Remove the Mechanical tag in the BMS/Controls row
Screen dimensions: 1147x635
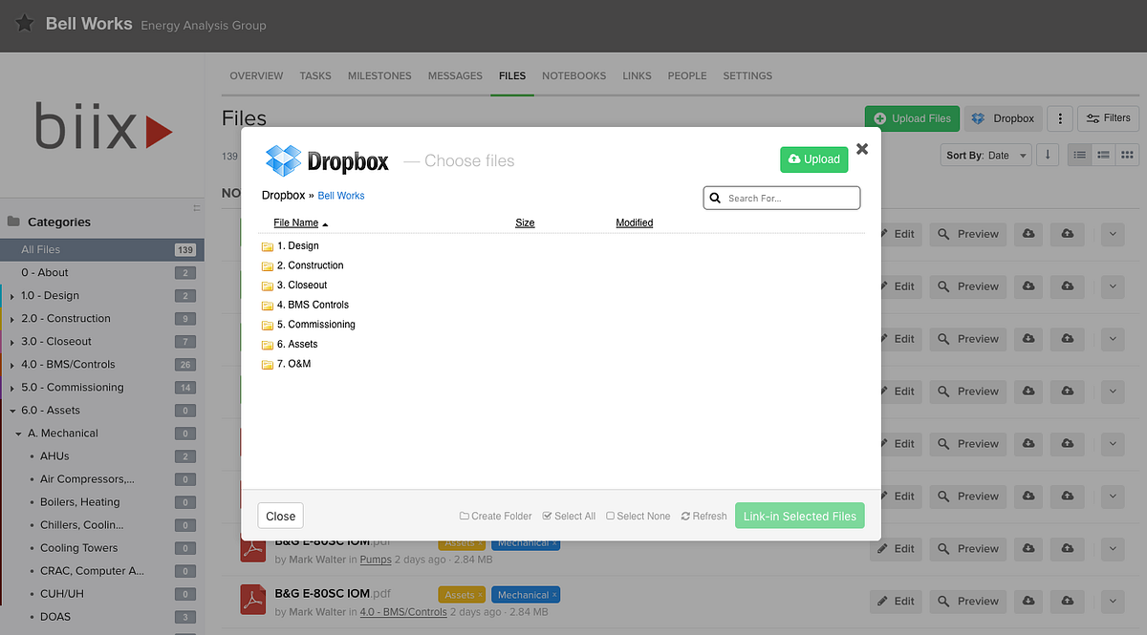554,595
